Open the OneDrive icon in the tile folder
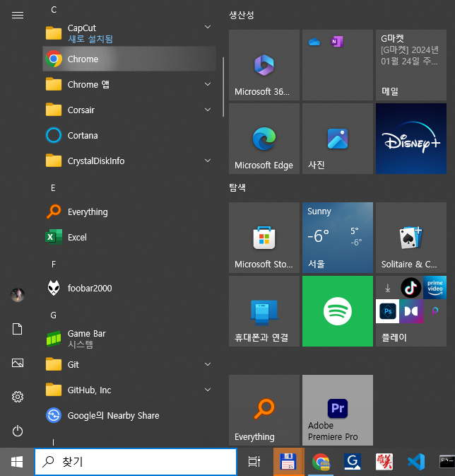 (314, 42)
